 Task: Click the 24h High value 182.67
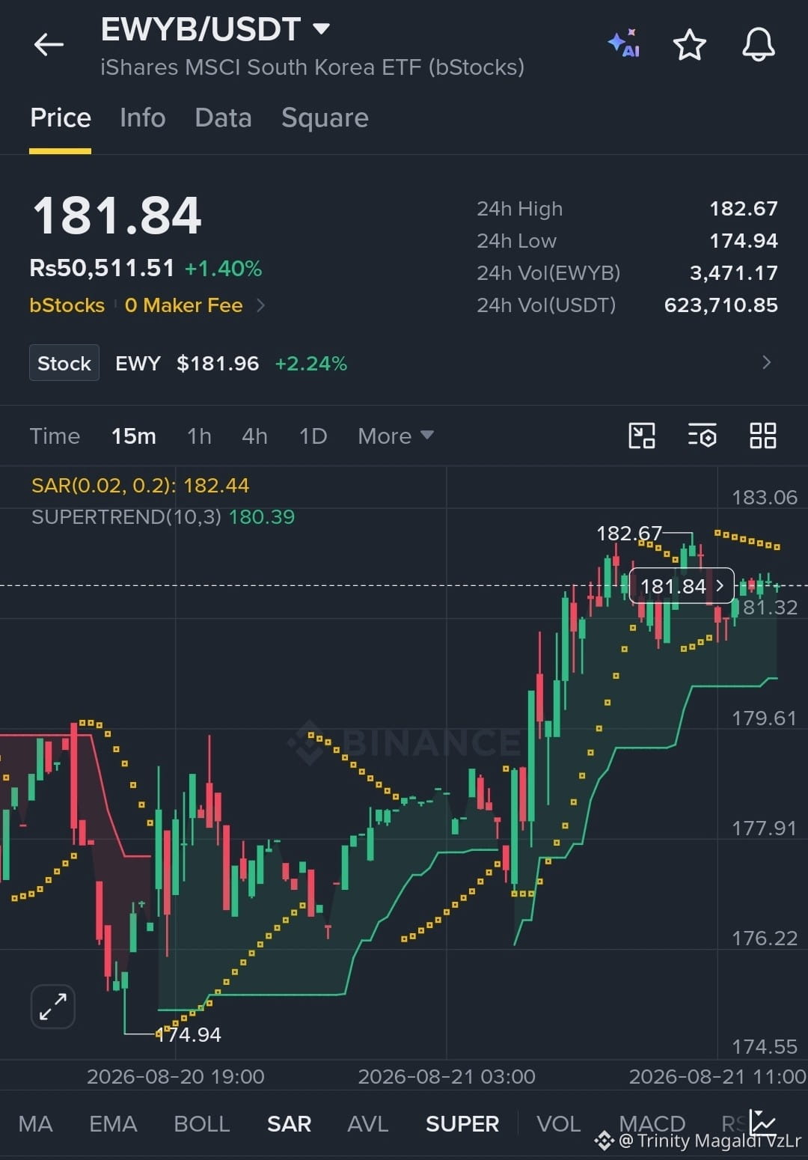click(x=743, y=209)
